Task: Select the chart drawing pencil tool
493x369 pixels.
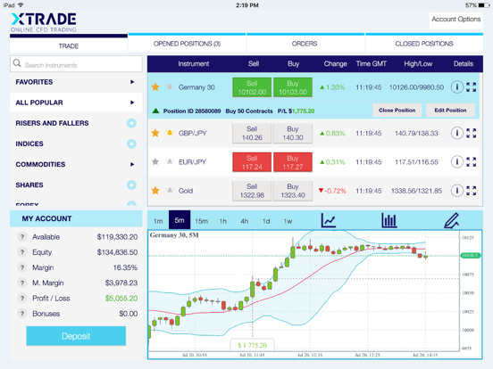Action: point(452,220)
